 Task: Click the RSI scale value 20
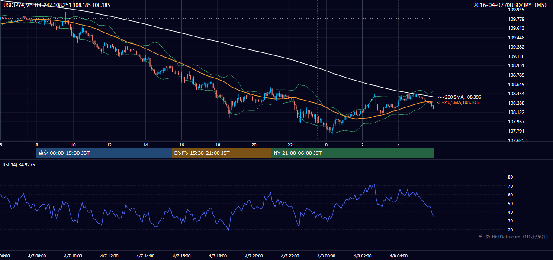pyautogui.click(x=510, y=230)
